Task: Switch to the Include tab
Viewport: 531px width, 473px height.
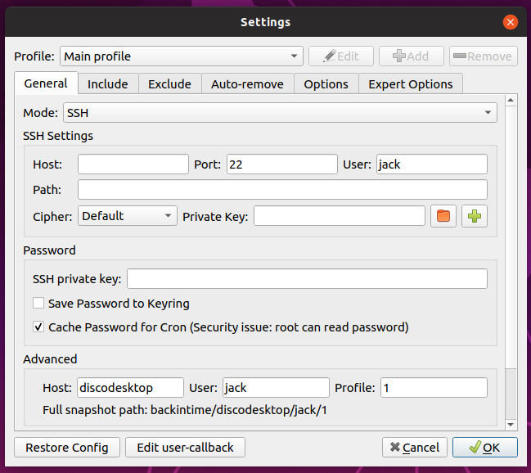Action: pos(108,84)
